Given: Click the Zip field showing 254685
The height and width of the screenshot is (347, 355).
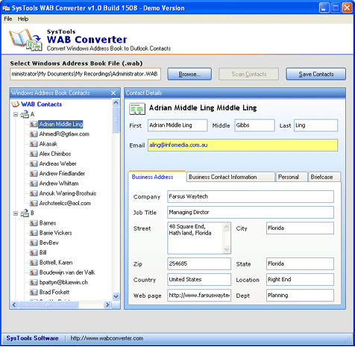Looking at the screenshot, I should [199, 263].
